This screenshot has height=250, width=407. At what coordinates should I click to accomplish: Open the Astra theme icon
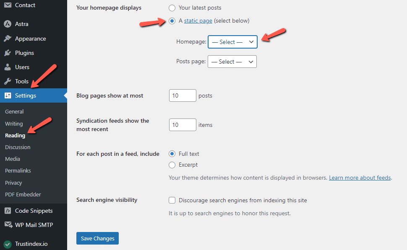click(x=8, y=24)
